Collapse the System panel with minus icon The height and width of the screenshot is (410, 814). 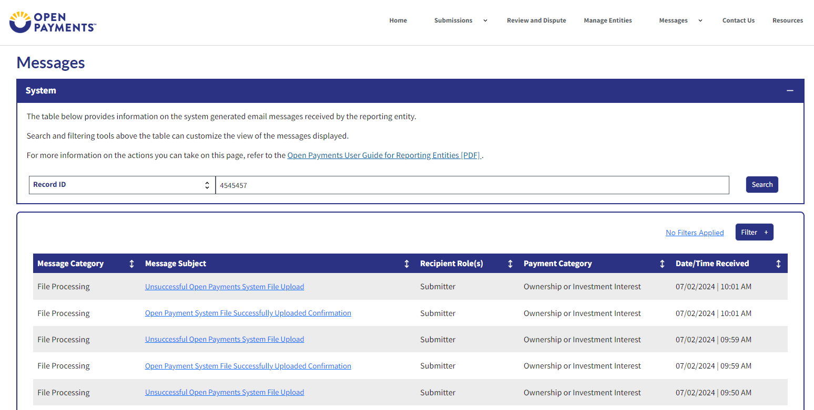click(x=790, y=91)
